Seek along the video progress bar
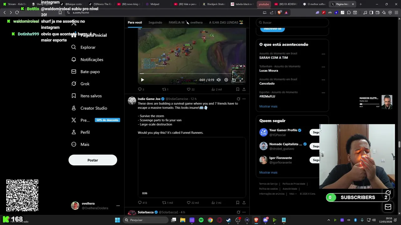401x225 pixels. (192, 74)
